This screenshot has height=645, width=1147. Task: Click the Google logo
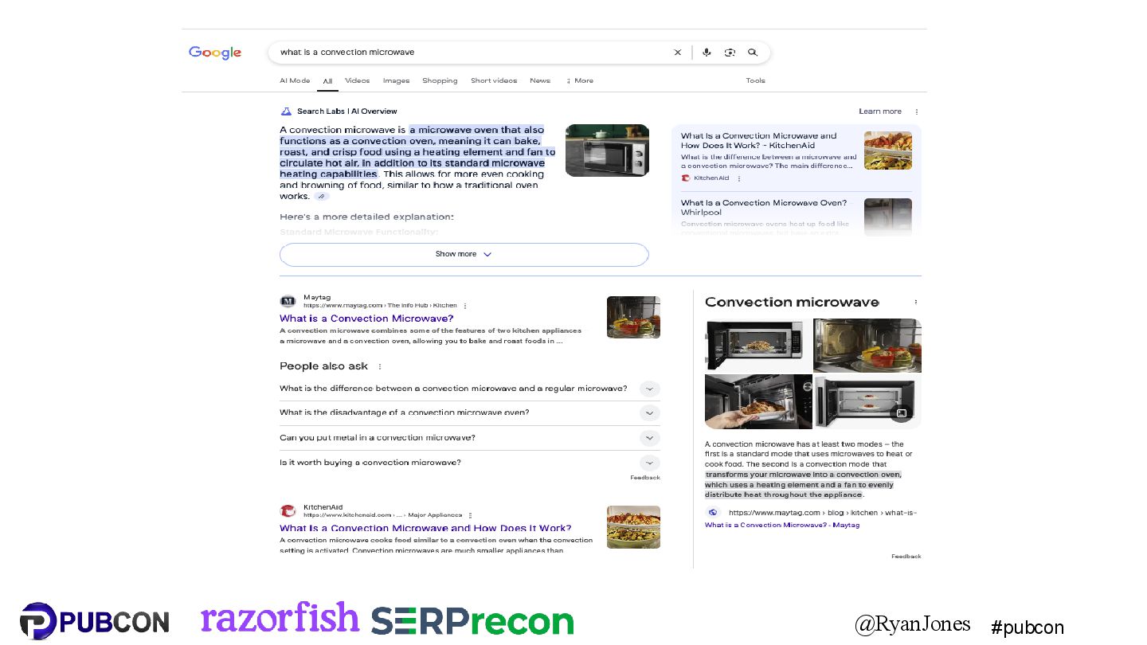(215, 53)
